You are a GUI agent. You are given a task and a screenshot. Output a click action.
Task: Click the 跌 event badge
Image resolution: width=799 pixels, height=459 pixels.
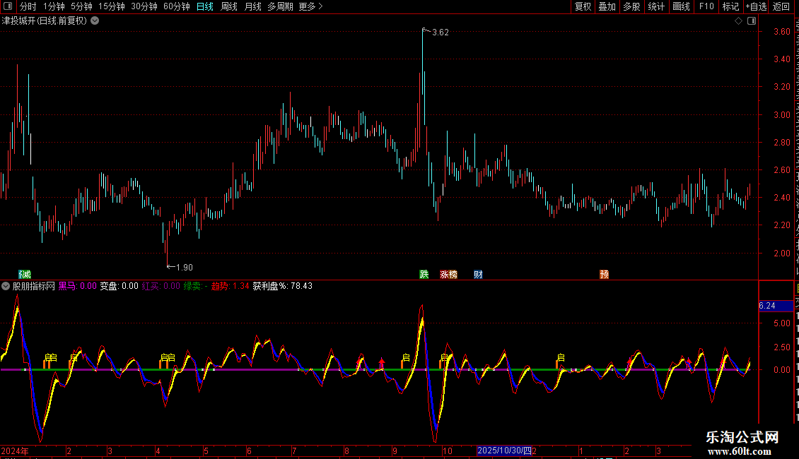(424, 275)
